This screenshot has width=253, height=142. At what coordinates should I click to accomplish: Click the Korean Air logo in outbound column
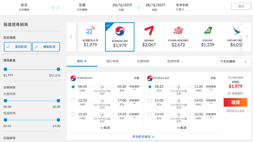point(73,78)
